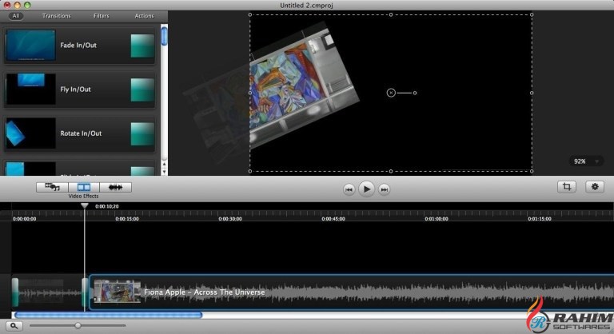Viewport: 614px width, 334px height.
Task: Pick the Rotate In/Out transition
Action: 80,133
